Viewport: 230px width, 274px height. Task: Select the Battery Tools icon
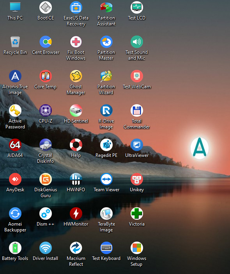(15, 248)
